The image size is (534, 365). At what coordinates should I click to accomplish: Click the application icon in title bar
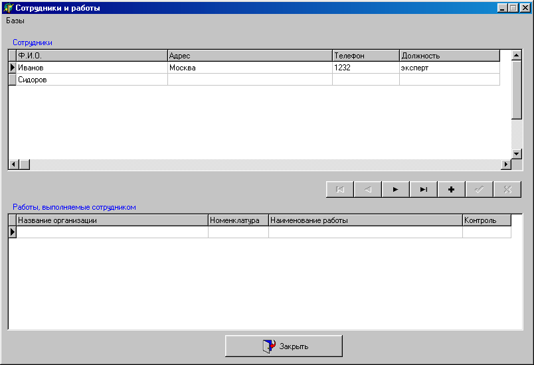point(8,8)
